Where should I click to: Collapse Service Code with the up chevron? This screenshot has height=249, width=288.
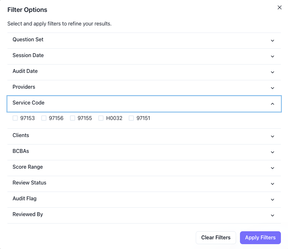click(x=273, y=104)
